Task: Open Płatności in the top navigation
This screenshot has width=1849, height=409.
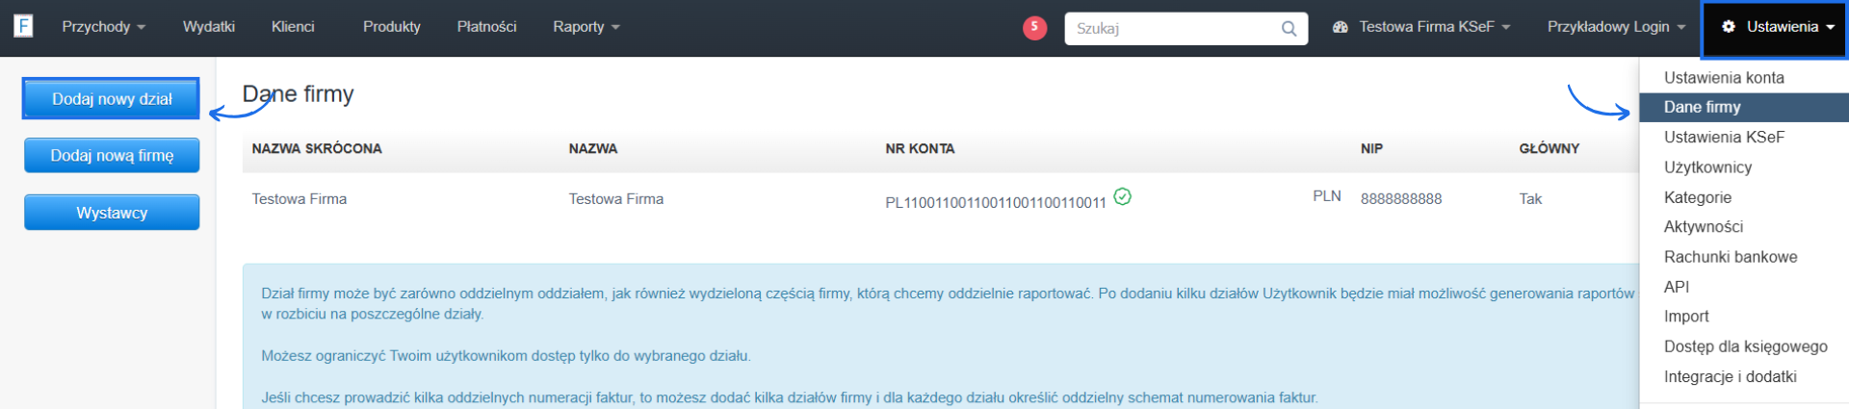Action: pyautogui.click(x=486, y=27)
